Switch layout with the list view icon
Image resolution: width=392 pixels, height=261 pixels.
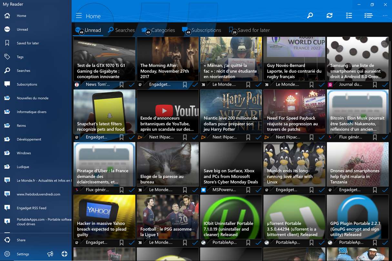(349, 15)
